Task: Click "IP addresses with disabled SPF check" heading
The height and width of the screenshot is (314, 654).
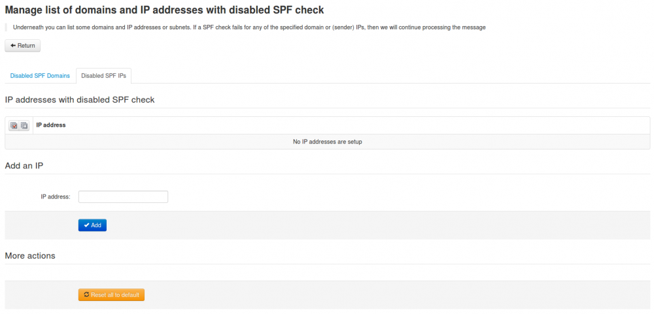Action: (80, 100)
